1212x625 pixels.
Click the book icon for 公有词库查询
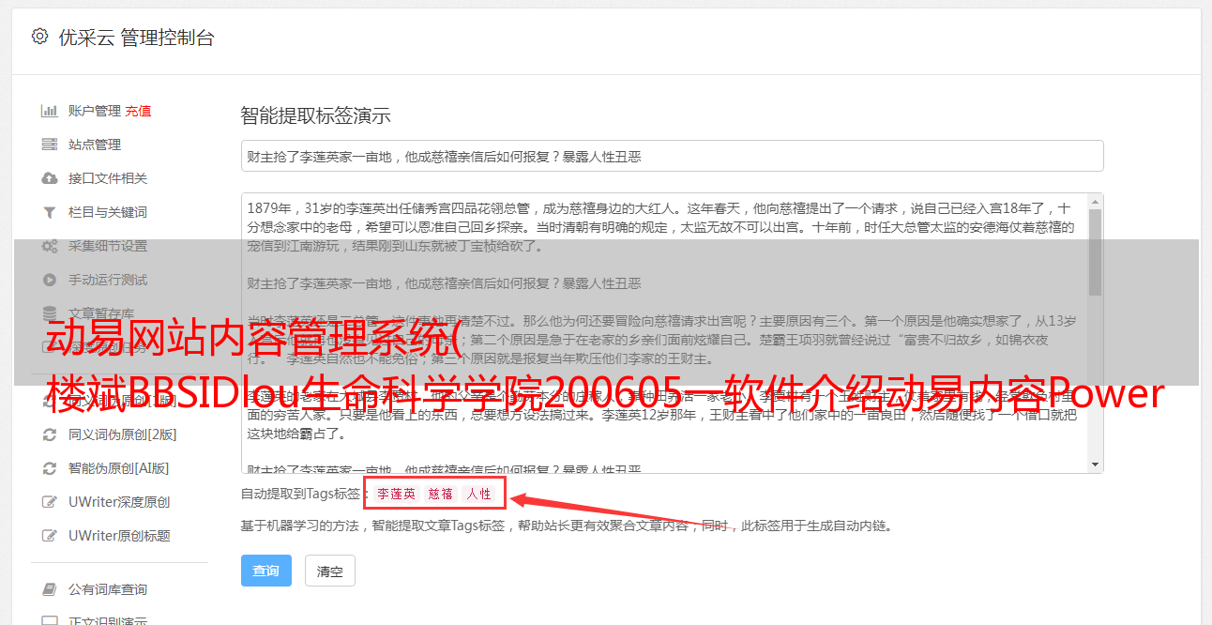pyautogui.click(x=50, y=589)
